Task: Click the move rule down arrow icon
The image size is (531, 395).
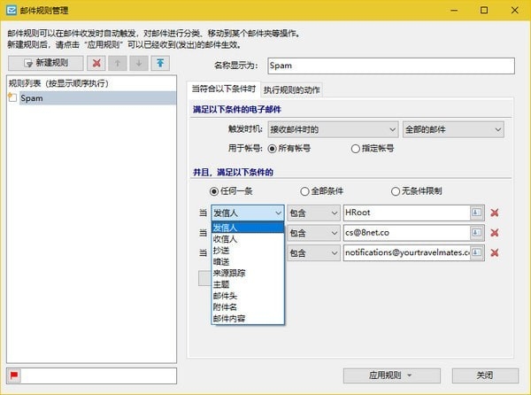Action: 139,63
